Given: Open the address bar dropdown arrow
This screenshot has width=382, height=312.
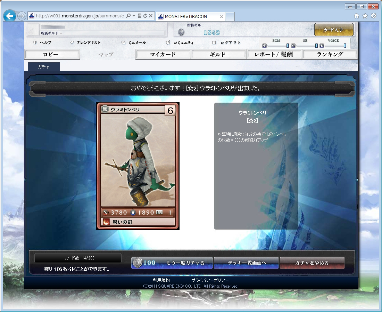Looking at the screenshot, I should pos(134,16).
